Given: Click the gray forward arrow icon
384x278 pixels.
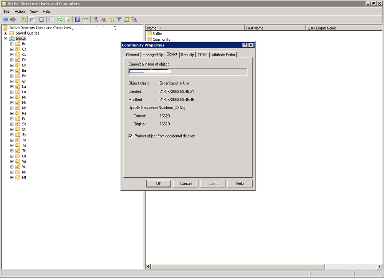Looking at the screenshot, I should point(13,20).
